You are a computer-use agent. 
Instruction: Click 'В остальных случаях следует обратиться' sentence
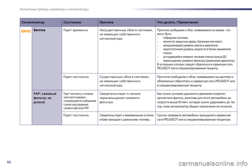195,66
